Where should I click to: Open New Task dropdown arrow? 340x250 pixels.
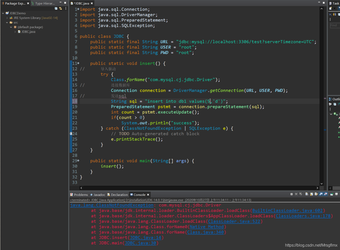(334, 8)
